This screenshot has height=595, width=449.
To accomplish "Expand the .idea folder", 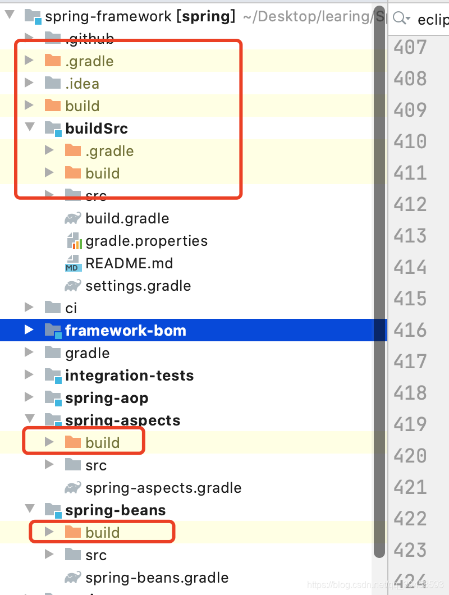I will [x=29, y=83].
